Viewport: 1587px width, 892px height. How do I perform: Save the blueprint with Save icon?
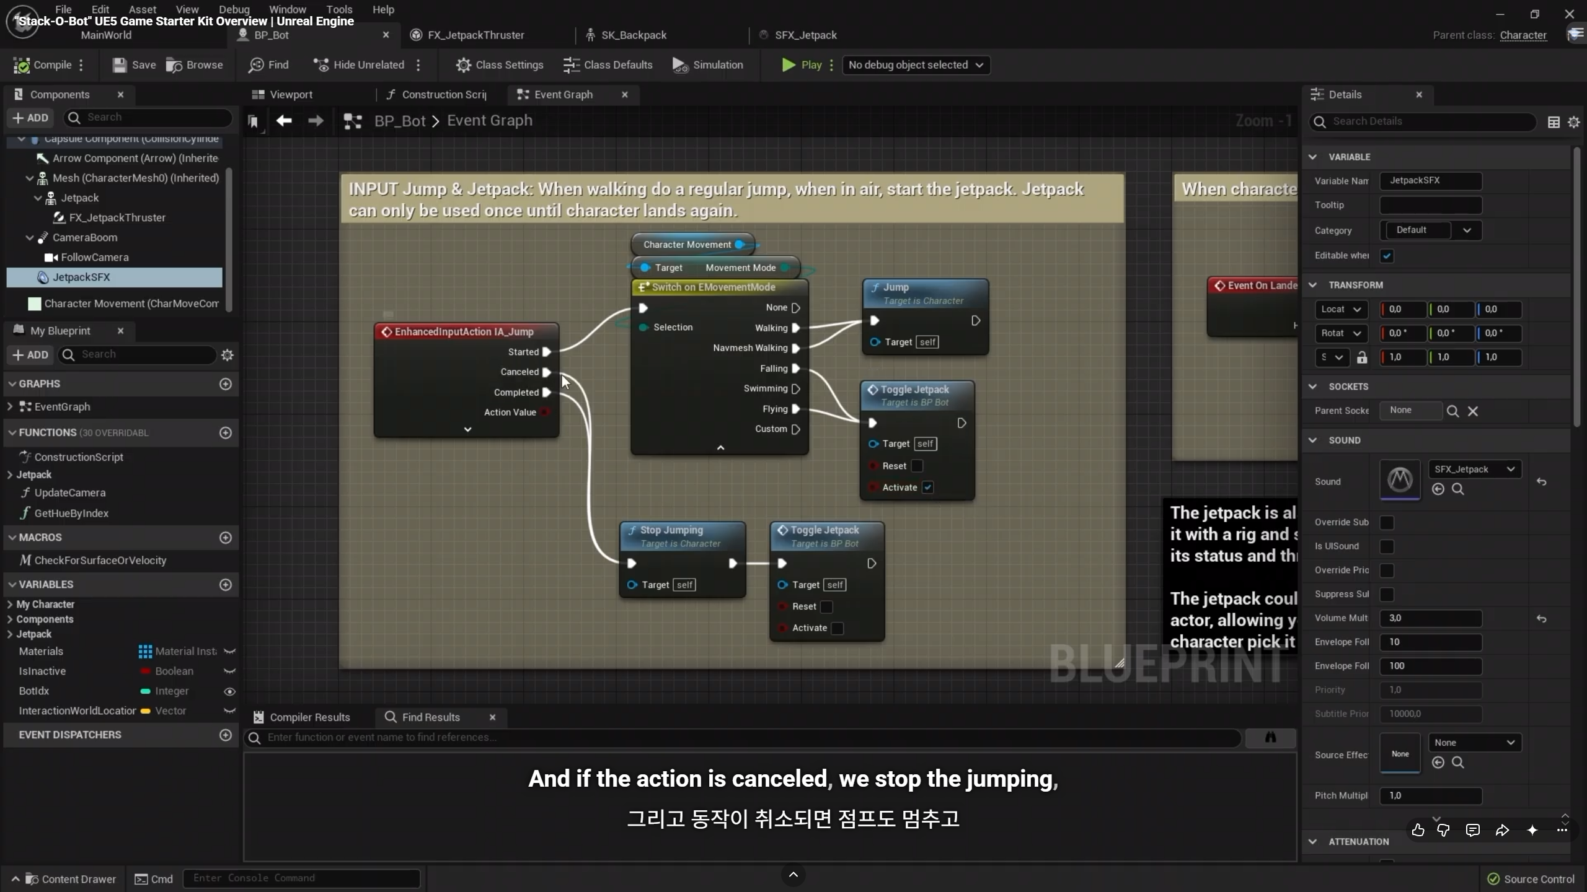pyautogui.click(x=134, y=65)
